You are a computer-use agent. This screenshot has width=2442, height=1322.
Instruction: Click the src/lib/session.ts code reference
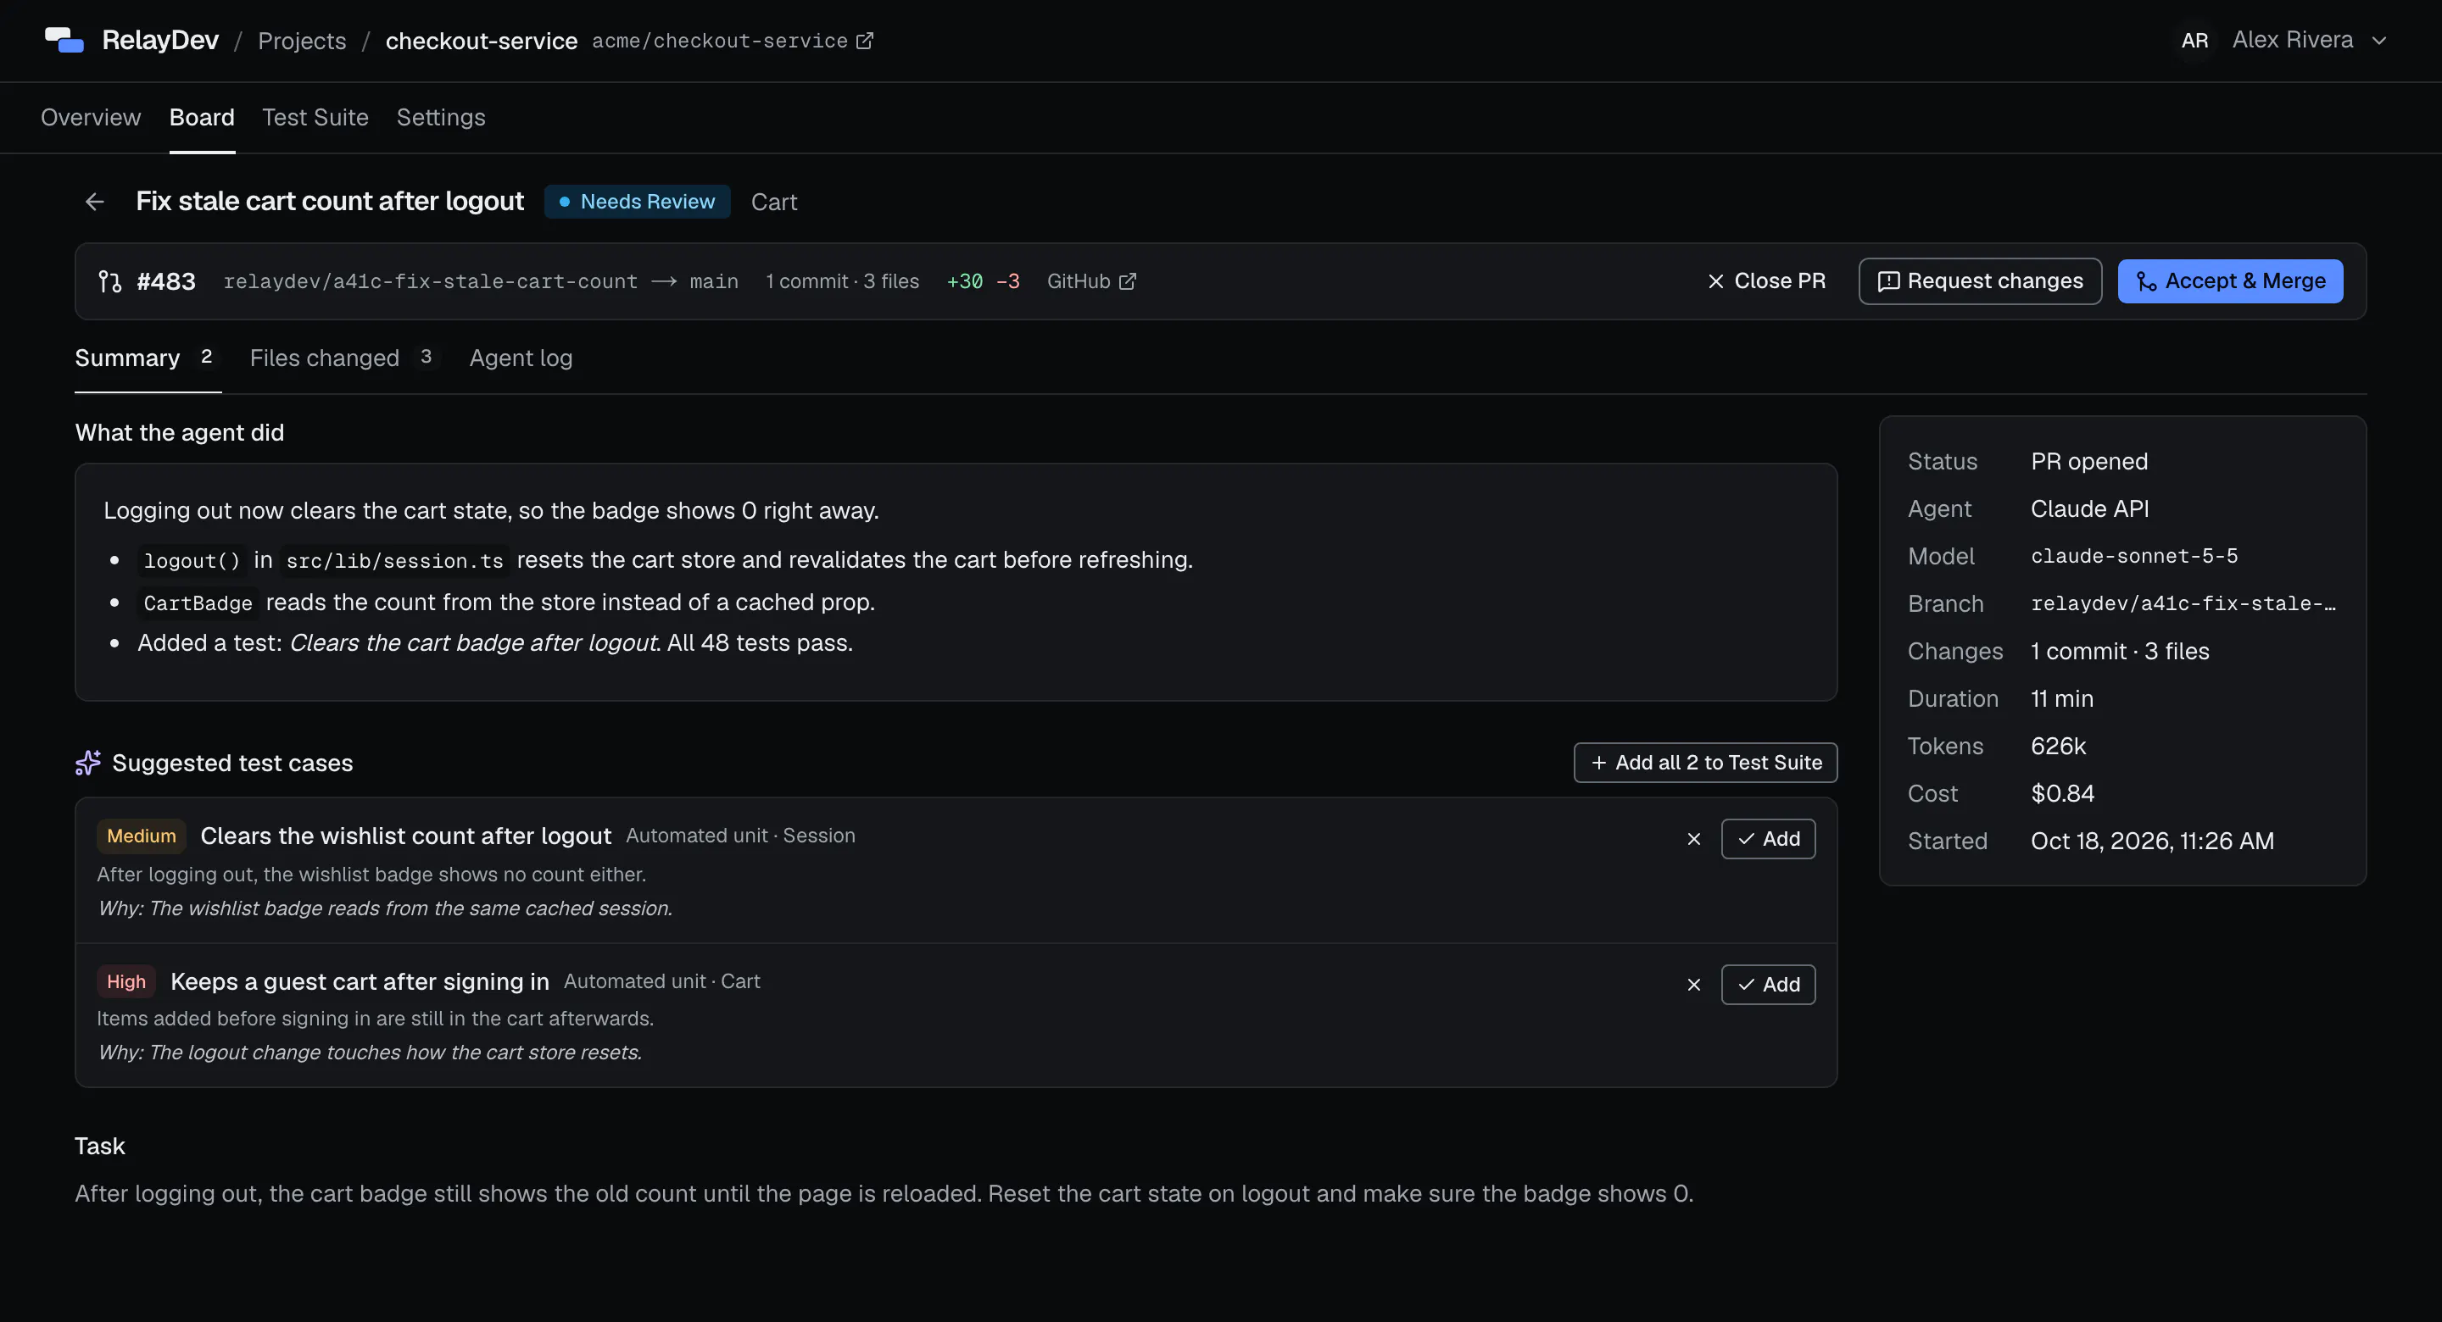coord(394,561)
